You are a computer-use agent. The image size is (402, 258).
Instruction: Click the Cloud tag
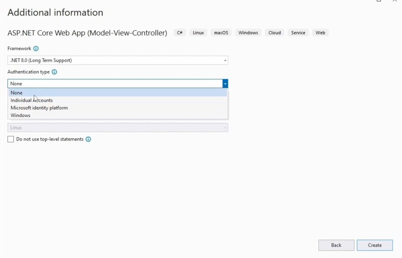(275, 33)
